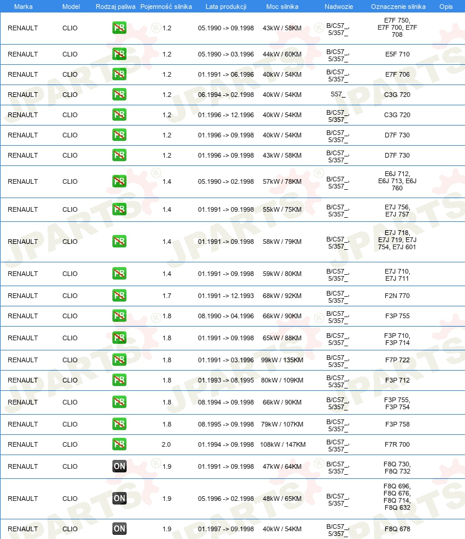Select engine code F3P 712
Screen dimensions: 465x539
pos(397,380)
